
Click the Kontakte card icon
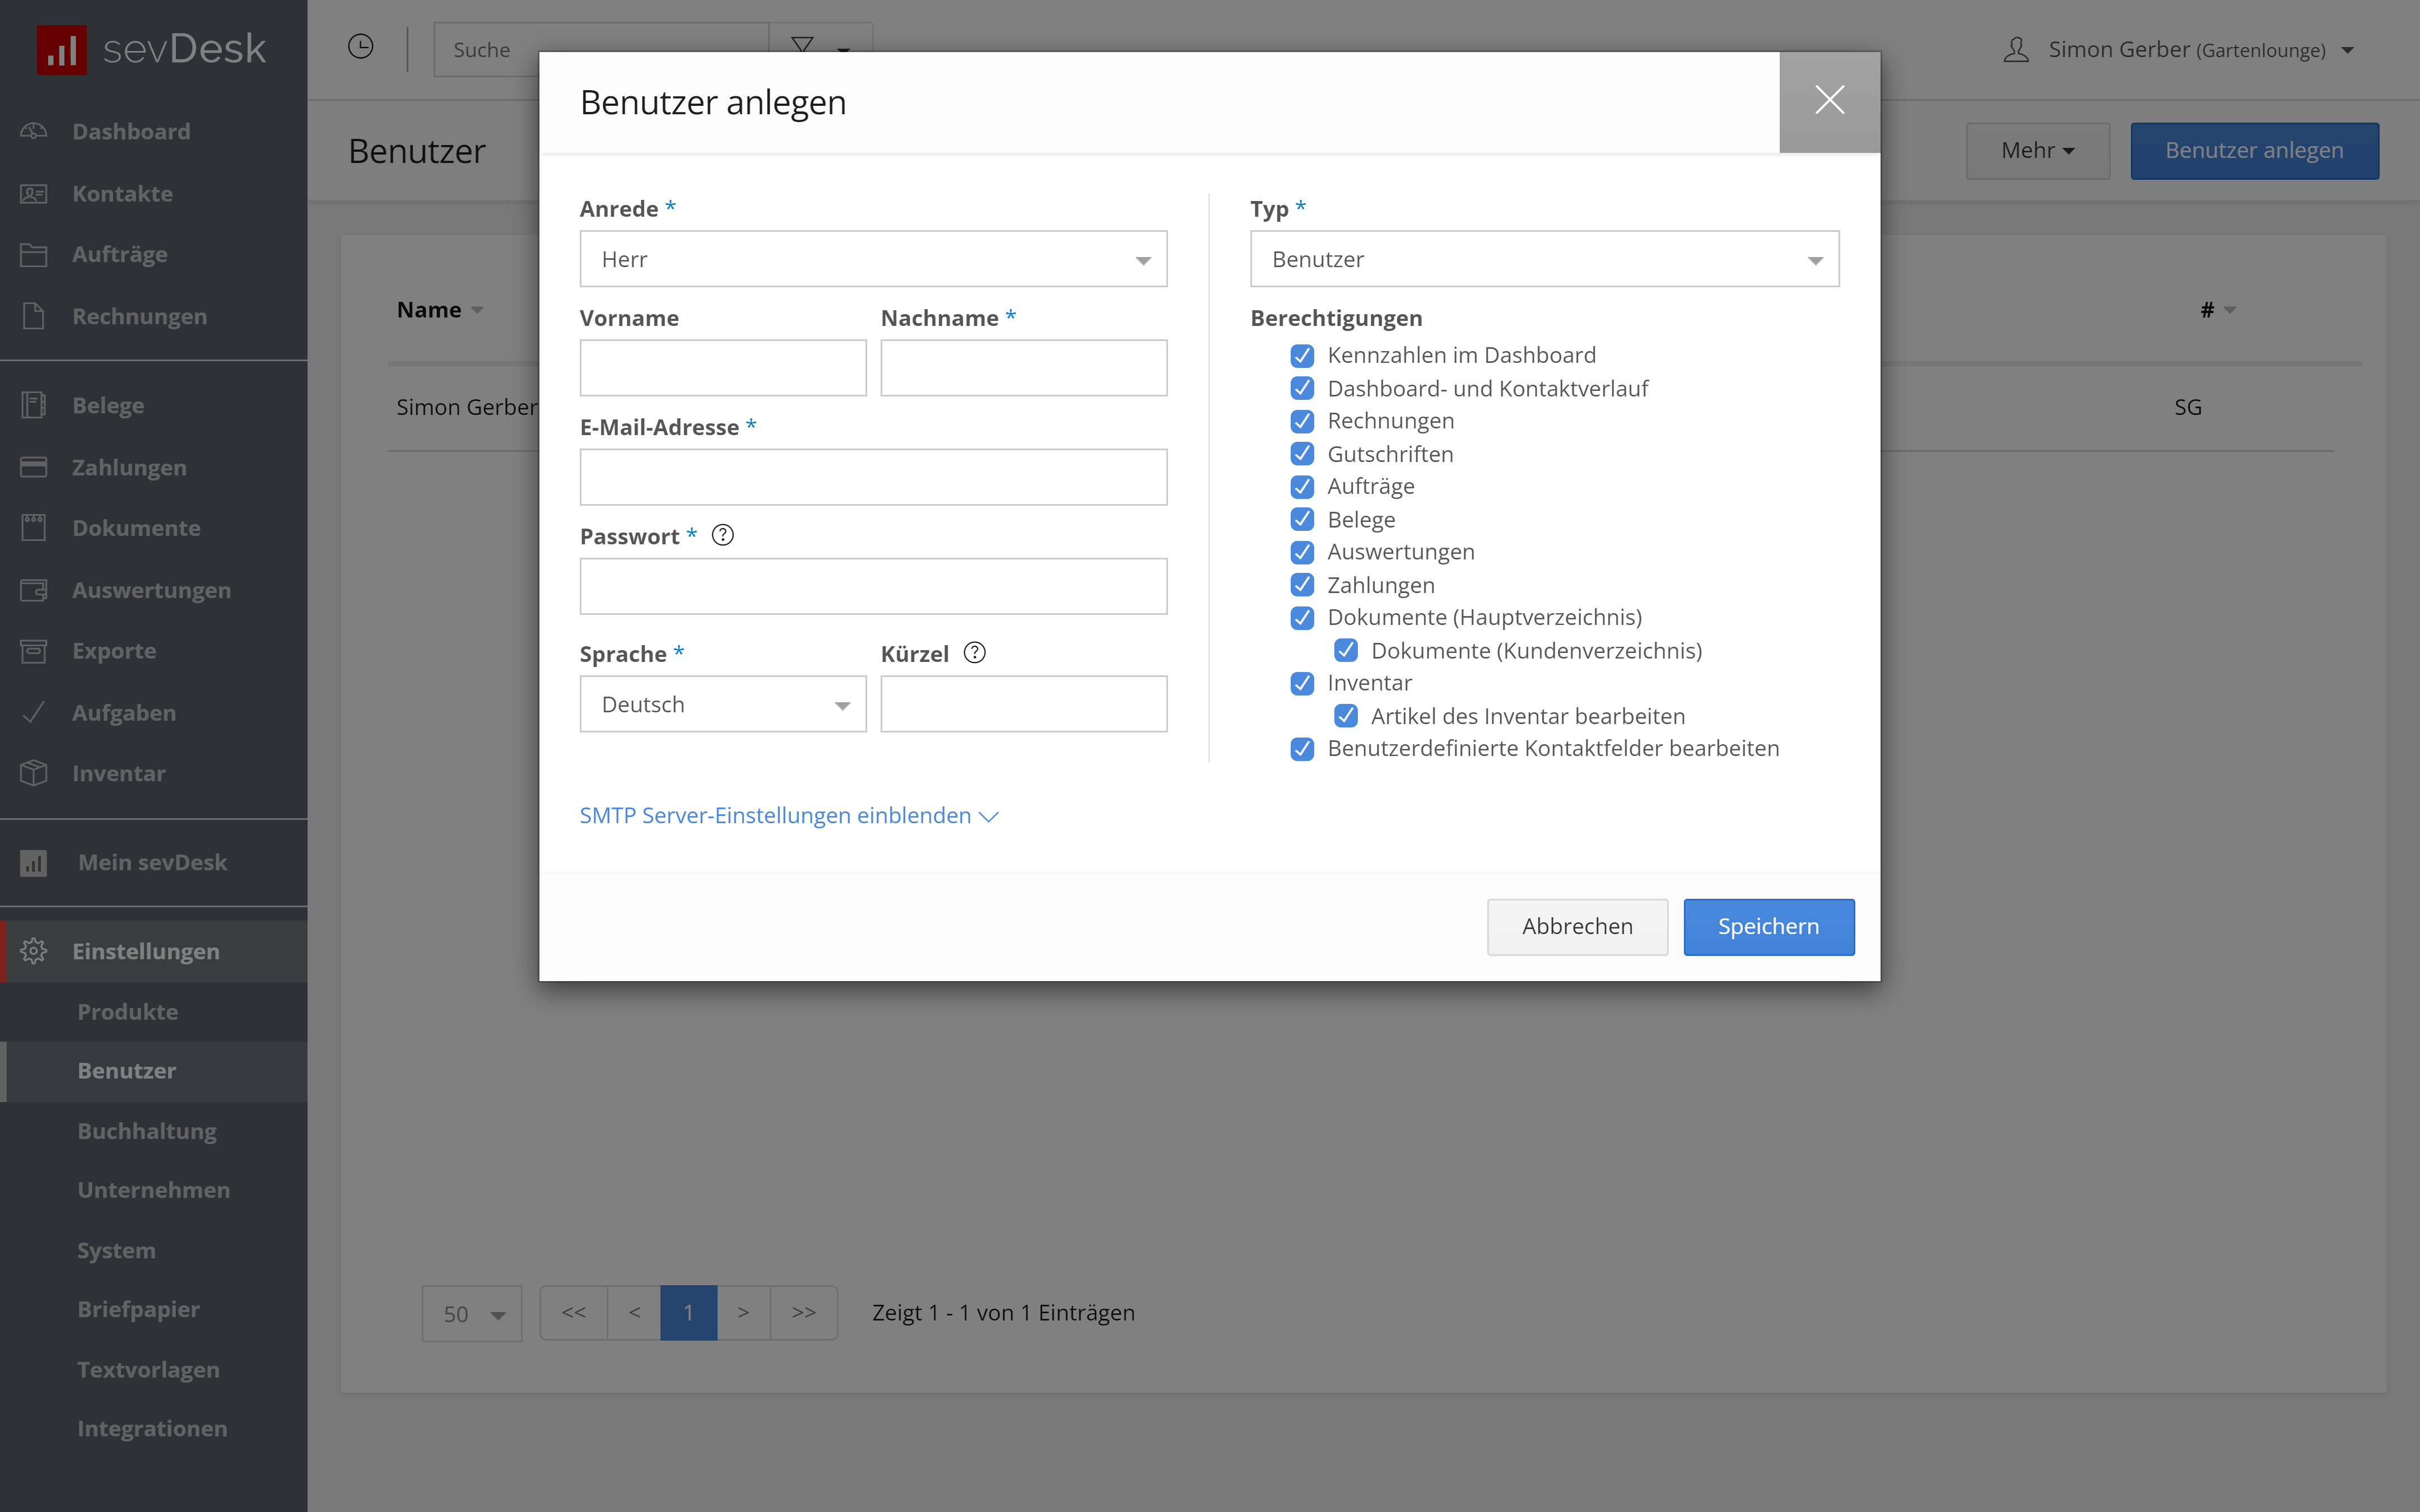pyautogui.click(x=34, y=193)
